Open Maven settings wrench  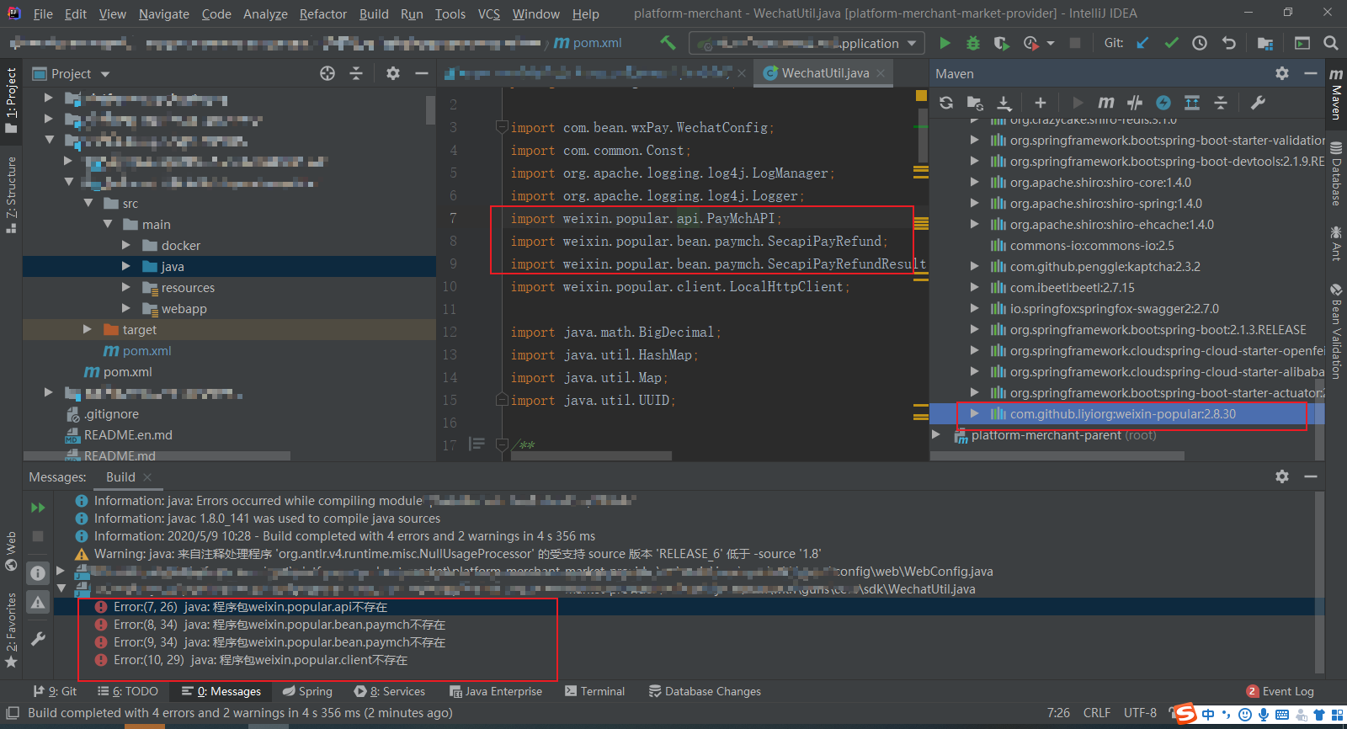tap(1258, 103)
